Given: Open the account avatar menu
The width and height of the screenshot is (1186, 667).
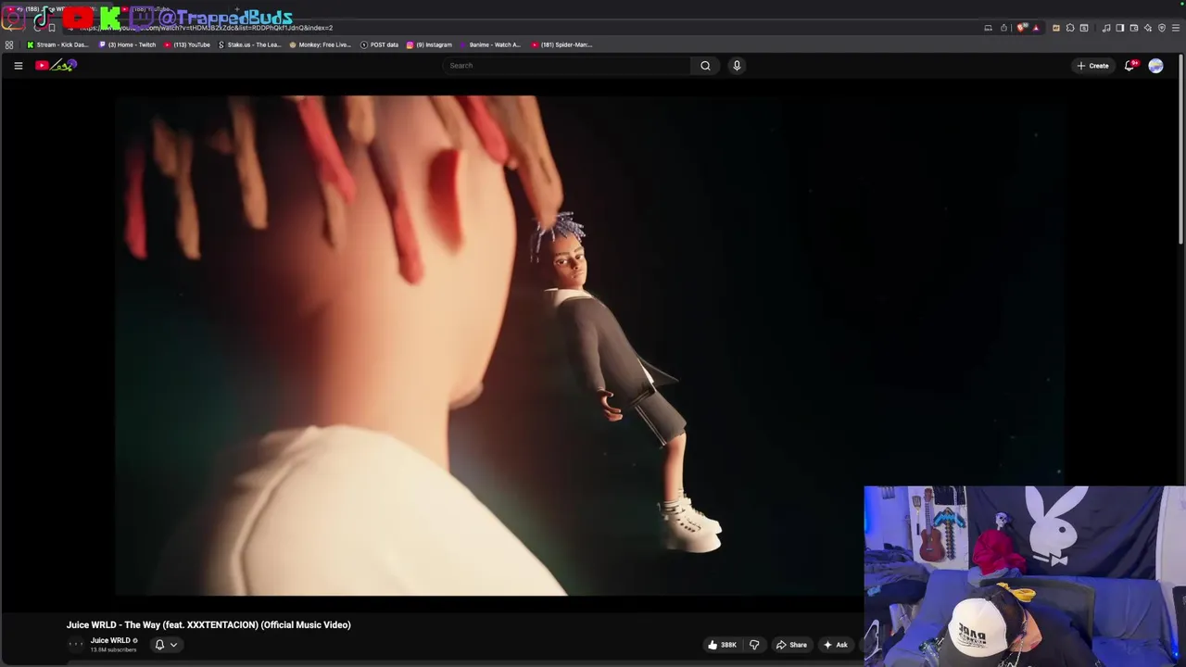Looking at the screenshot, I should click(x=1155, y=66).
